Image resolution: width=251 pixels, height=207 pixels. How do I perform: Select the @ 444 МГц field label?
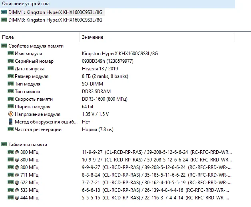26,198
